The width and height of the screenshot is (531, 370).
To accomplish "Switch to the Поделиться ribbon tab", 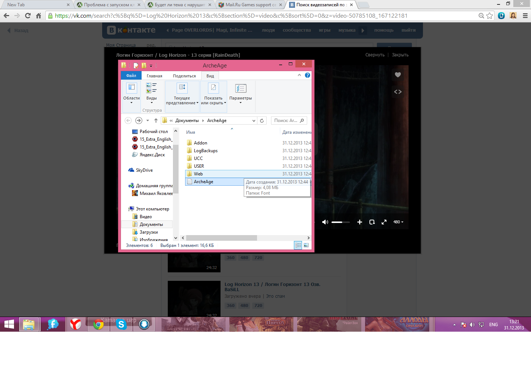I will pos(184,76).
